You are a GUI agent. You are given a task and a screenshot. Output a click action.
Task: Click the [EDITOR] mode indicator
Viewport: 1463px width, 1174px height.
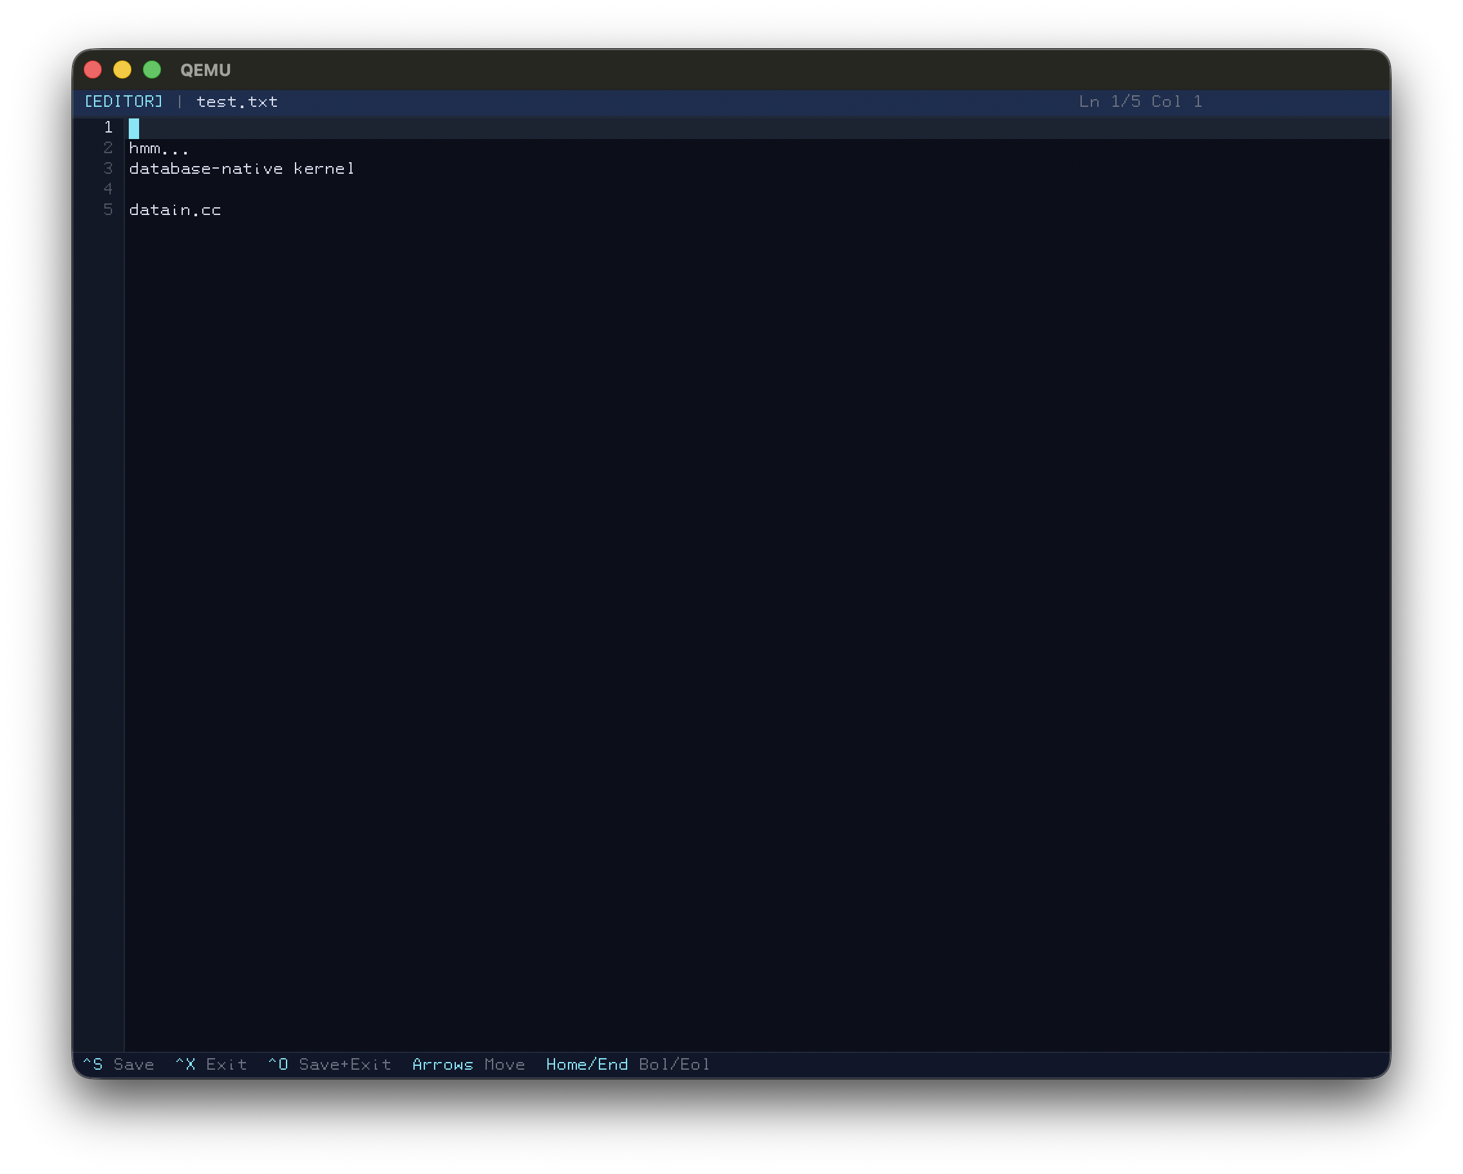(124, 101)
